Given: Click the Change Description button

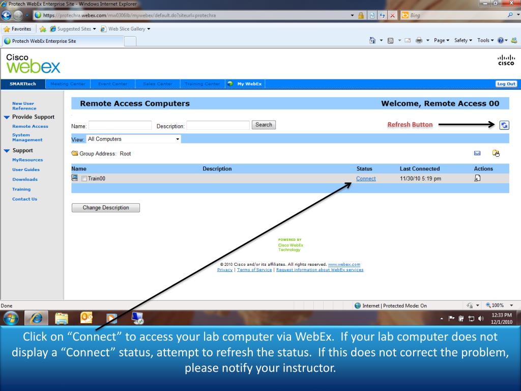Looking at the screenshot, I should click(106, 208).
